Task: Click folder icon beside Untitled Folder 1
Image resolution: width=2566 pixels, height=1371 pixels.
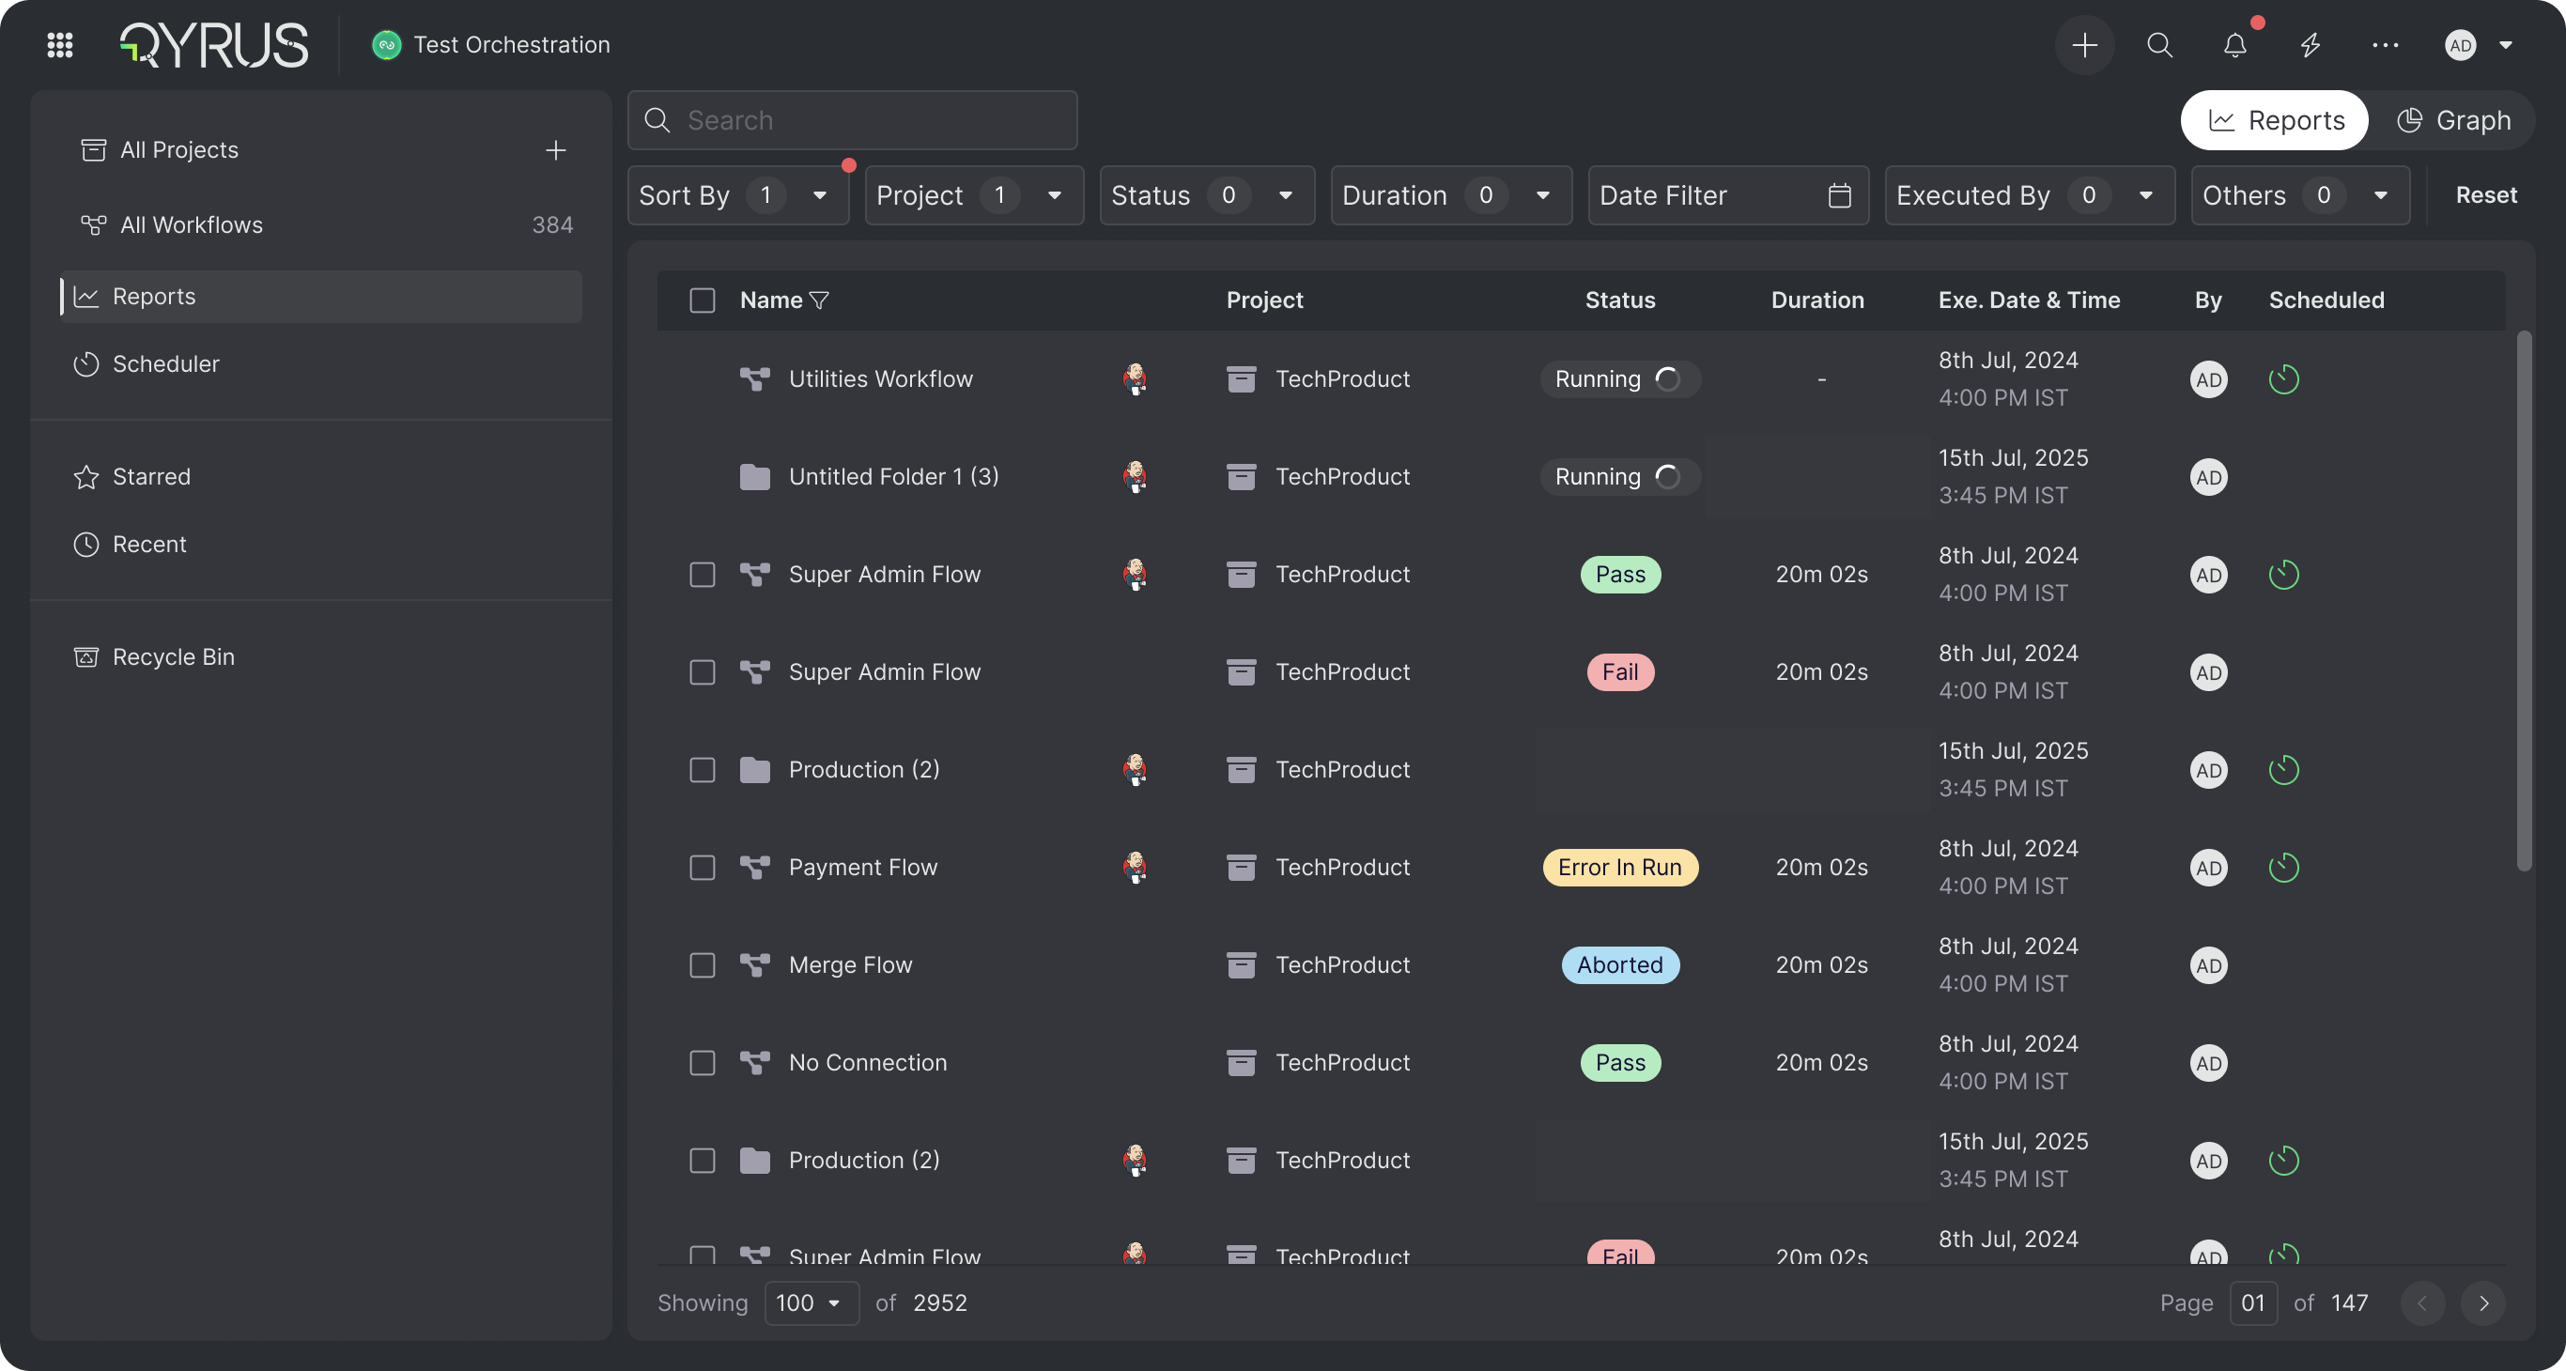Action: 755,477
